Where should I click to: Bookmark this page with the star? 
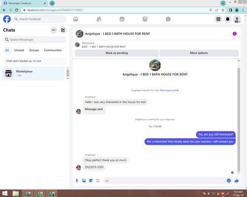[x=223, y=10]
